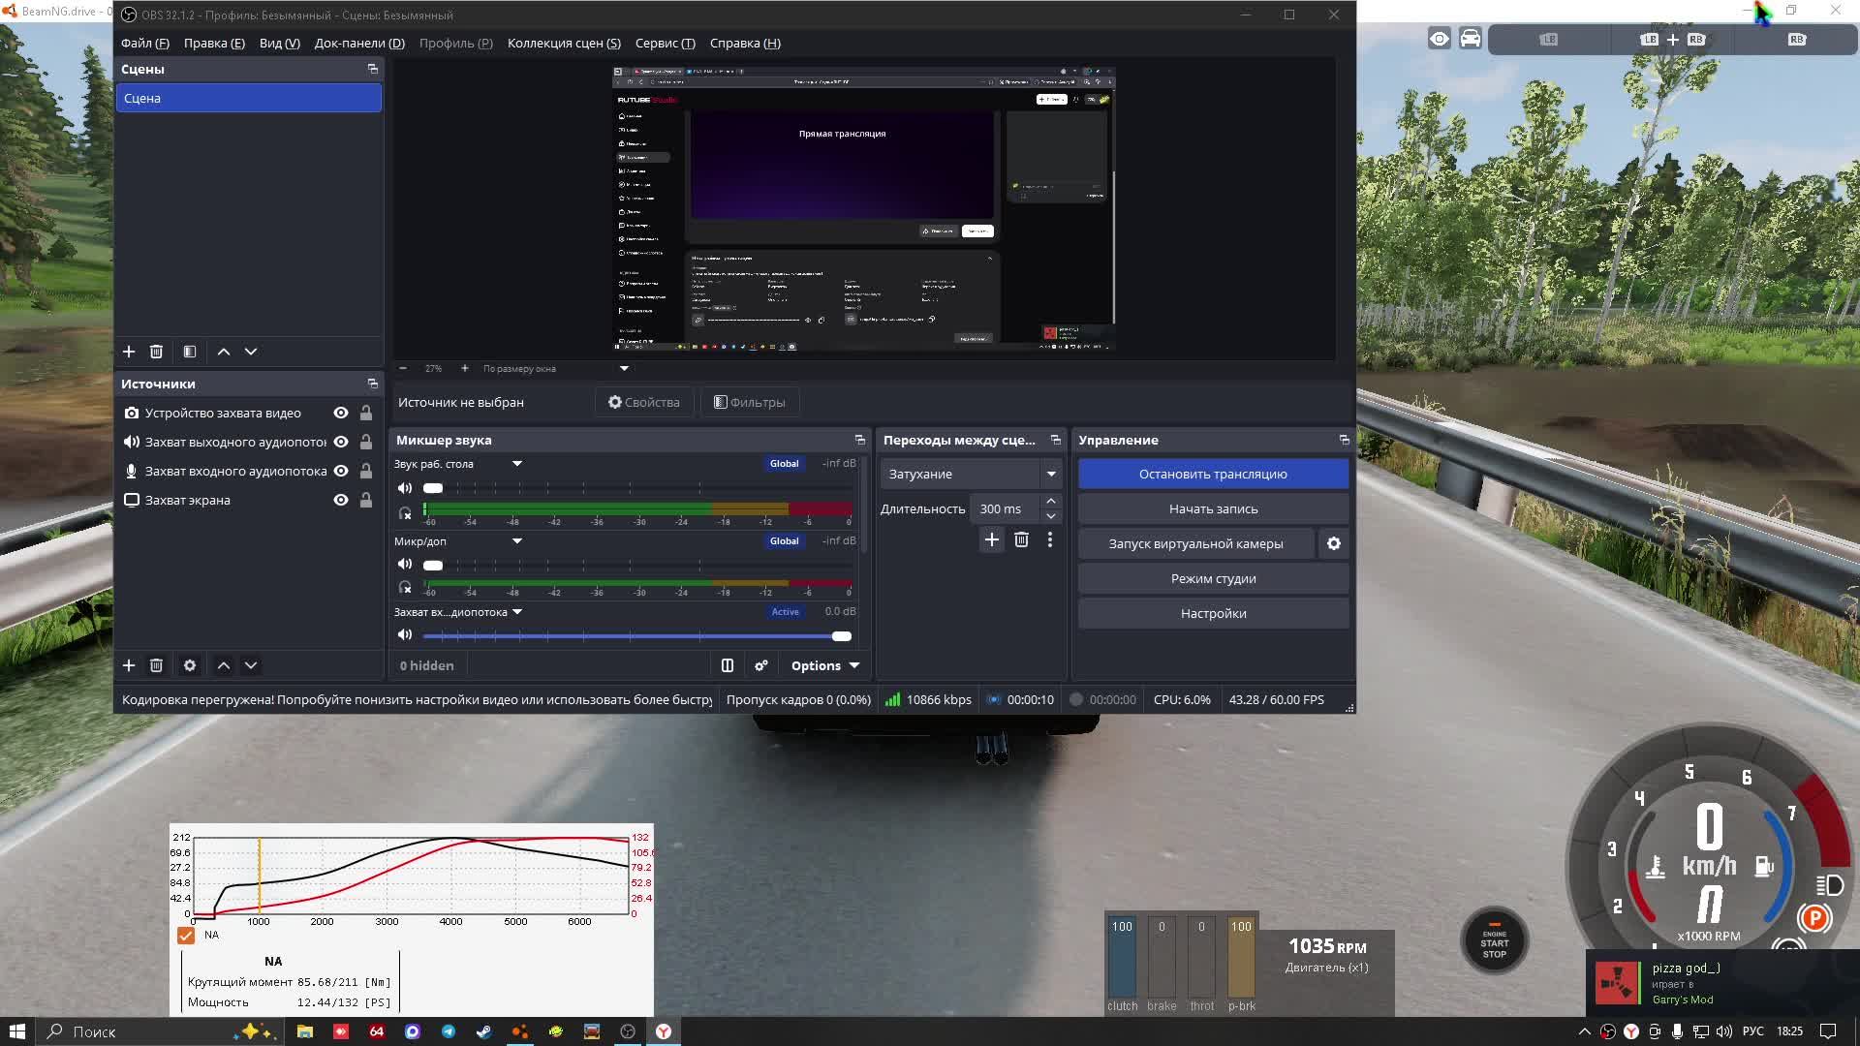
Task: Click Запуск виртуальной камеры button
Action: click(x=1196, y=543)
